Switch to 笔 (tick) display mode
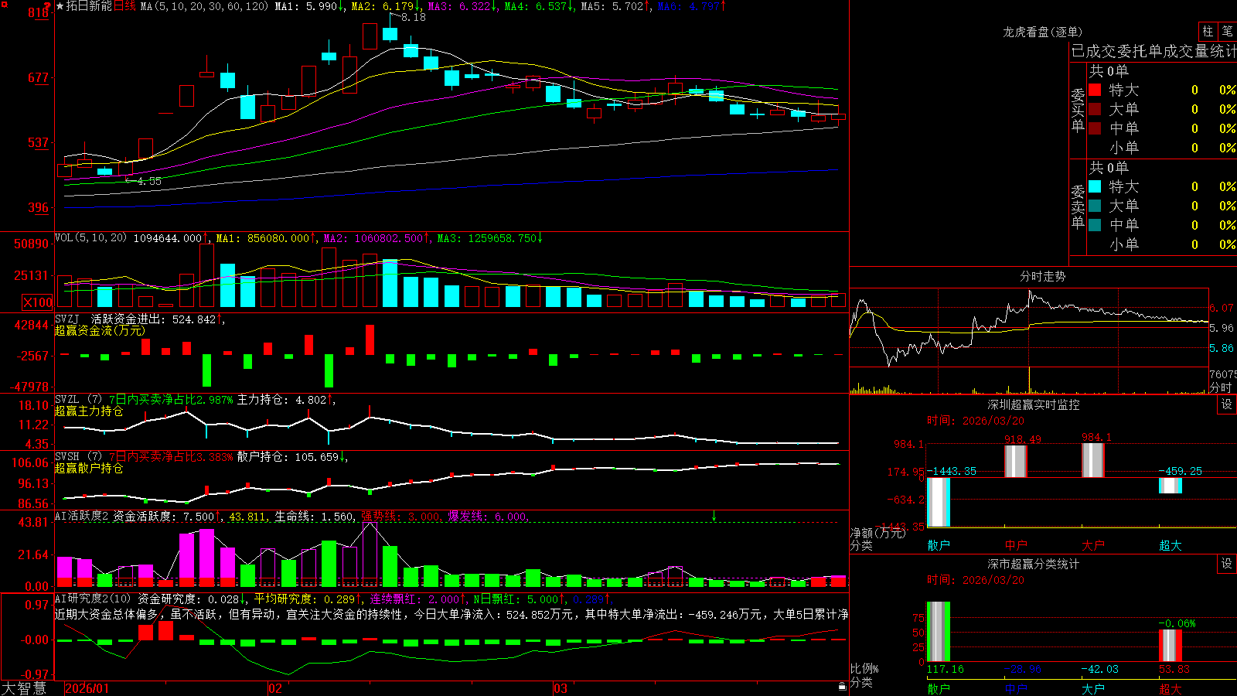Screen dimensions: 1237x696 pyautogui.click(x=1228, y=31)
